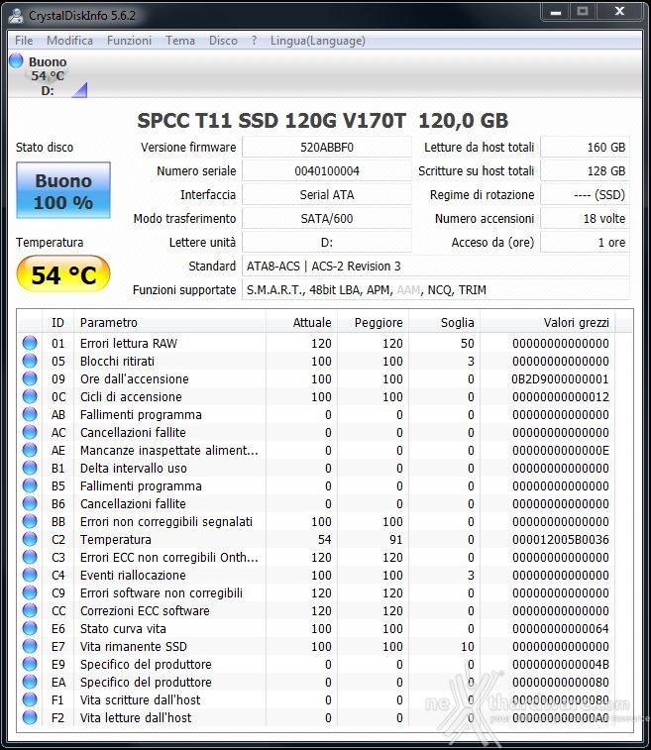Click status orb for AC Cancellazioni fallite
The image size is (651, 750).
(30, 432)
